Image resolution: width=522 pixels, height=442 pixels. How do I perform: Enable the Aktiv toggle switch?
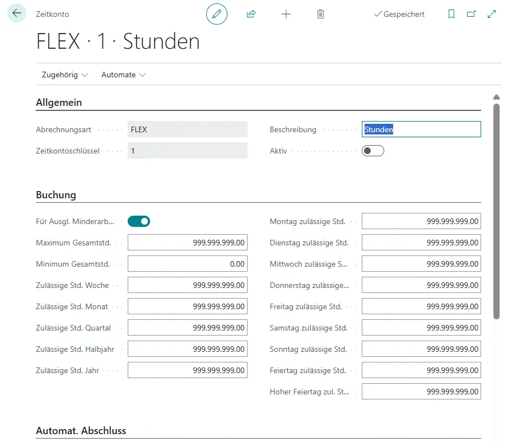pos(373,151)
